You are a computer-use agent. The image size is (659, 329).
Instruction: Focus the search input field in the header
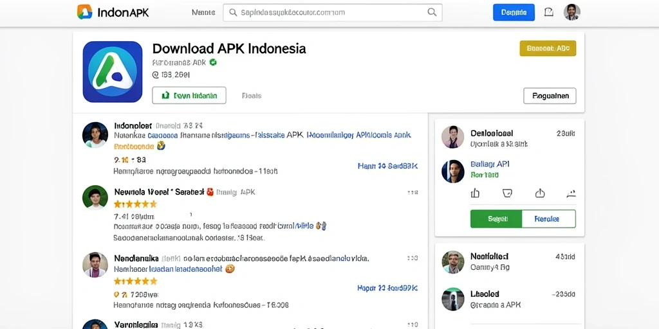333,13
